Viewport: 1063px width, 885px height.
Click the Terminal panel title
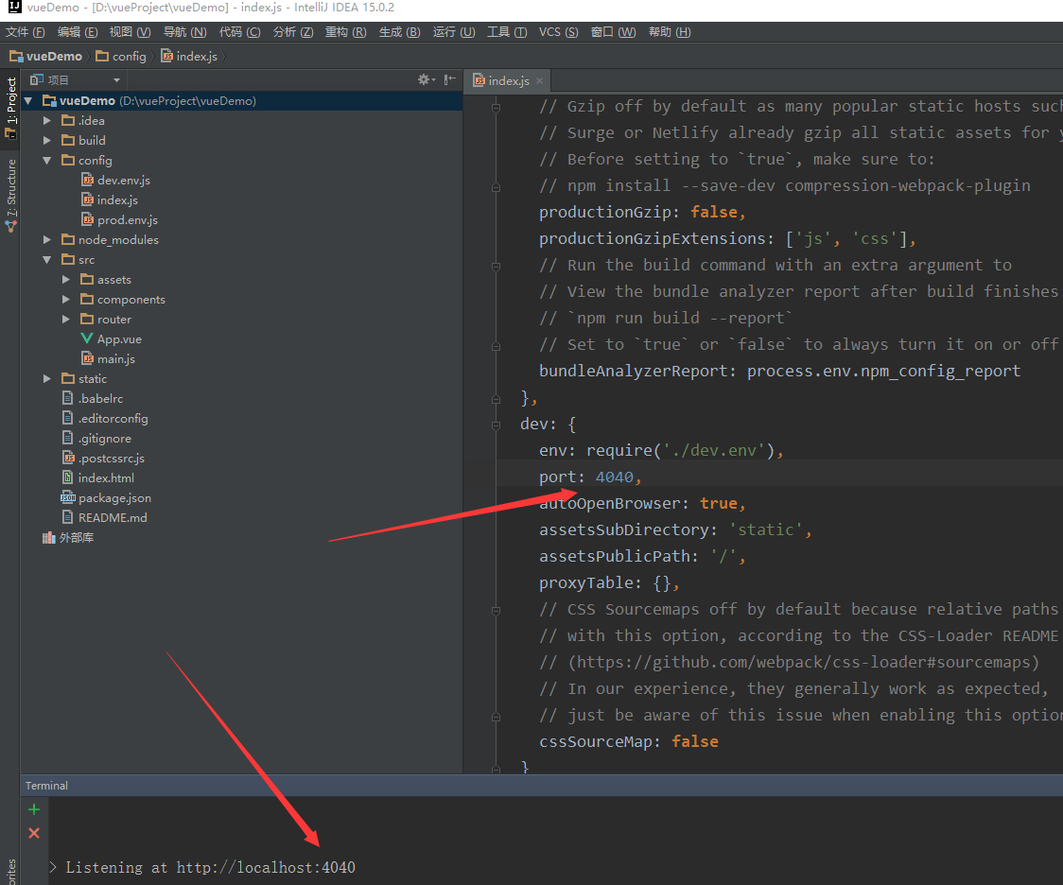[46, 786]
